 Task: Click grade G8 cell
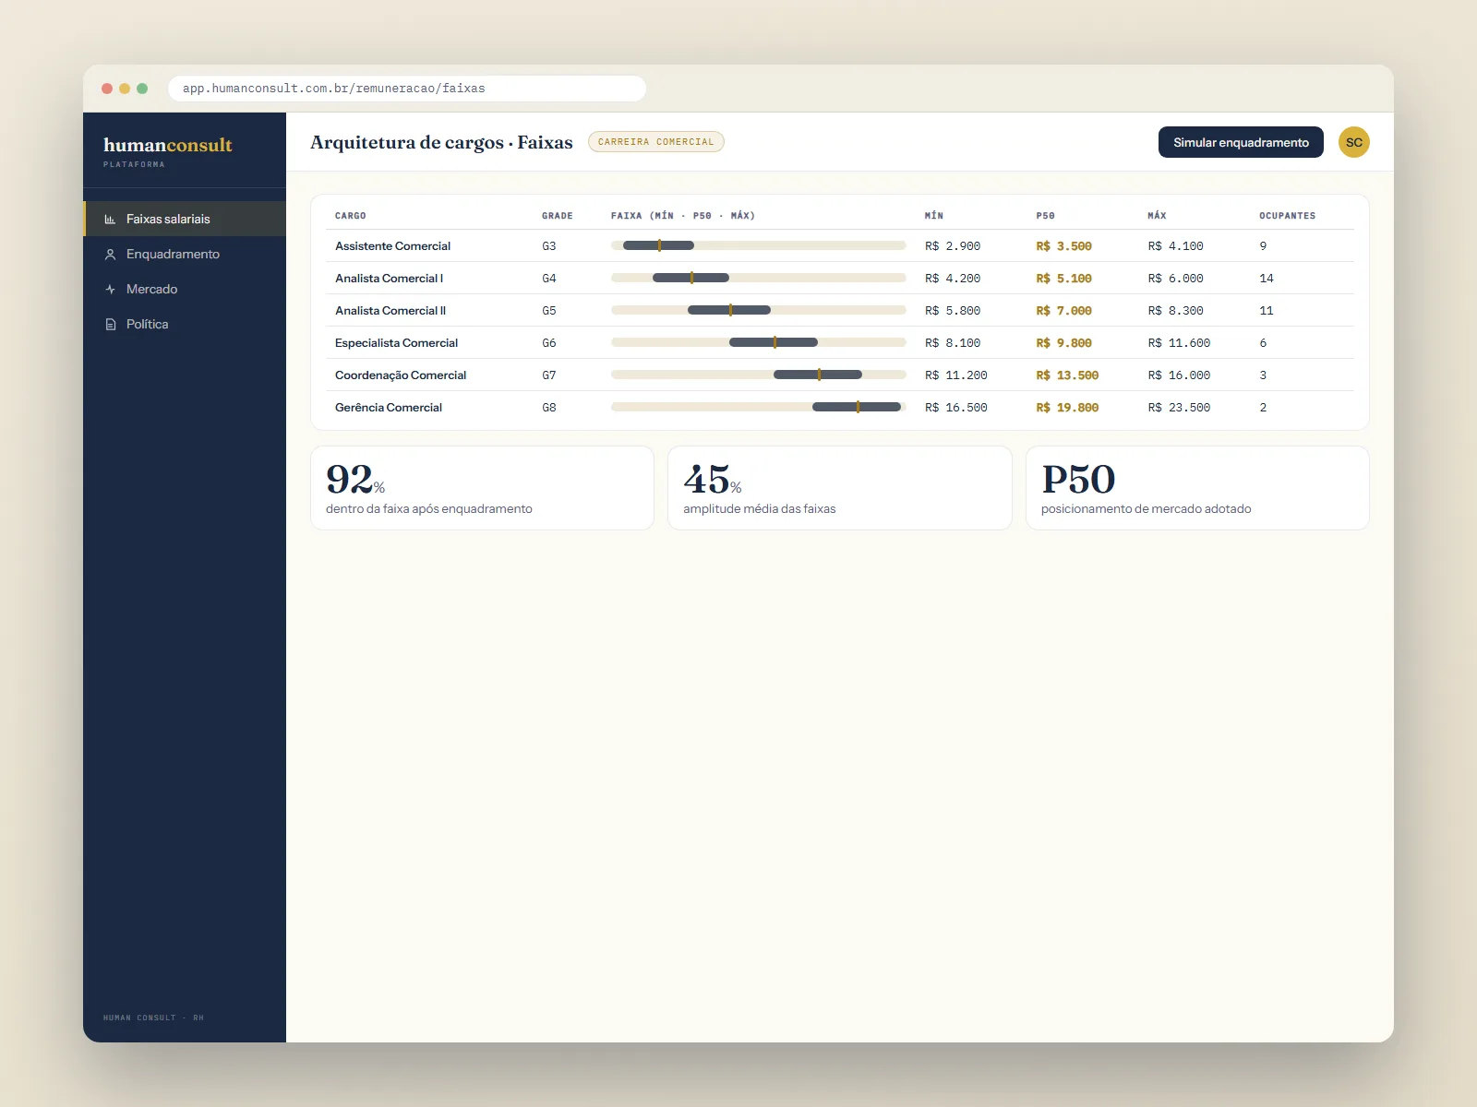[x=548, y=408]
